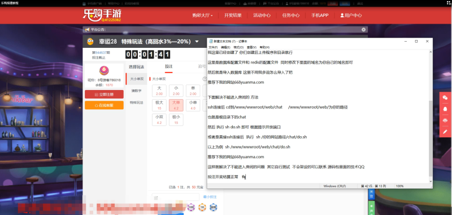Select 大小单双 play type in sidebar
The width and height of the screenshot is (452, 215).
[137, 79]
